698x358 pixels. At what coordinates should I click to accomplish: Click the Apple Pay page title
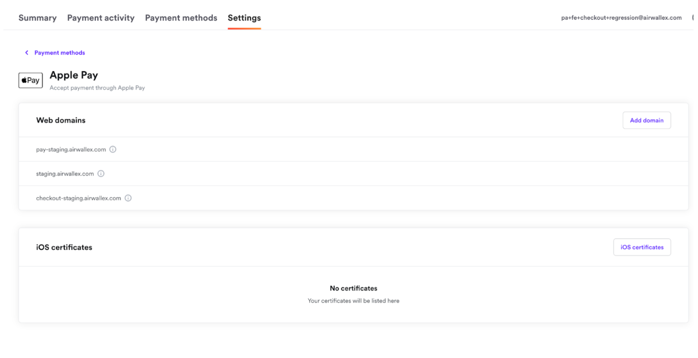[x=73, y=75]
